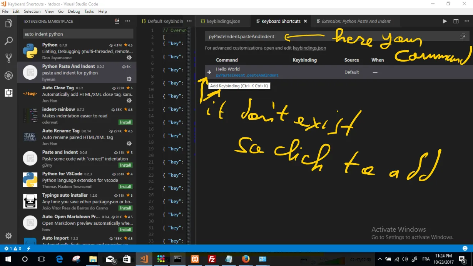Switch to Default Keybindings tab
The image size is (473, 266).
[x=162, y=22]
